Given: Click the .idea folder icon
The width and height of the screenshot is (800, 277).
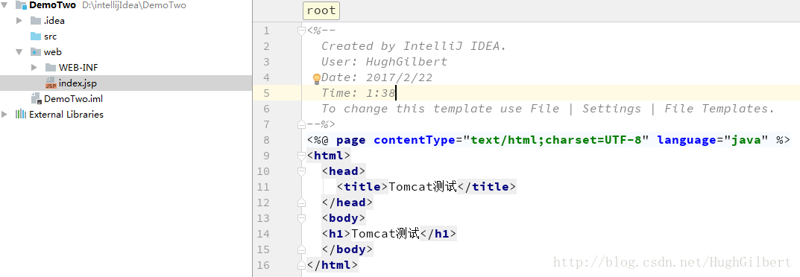Looking at the screenshot, I should [x=36, y=21].
